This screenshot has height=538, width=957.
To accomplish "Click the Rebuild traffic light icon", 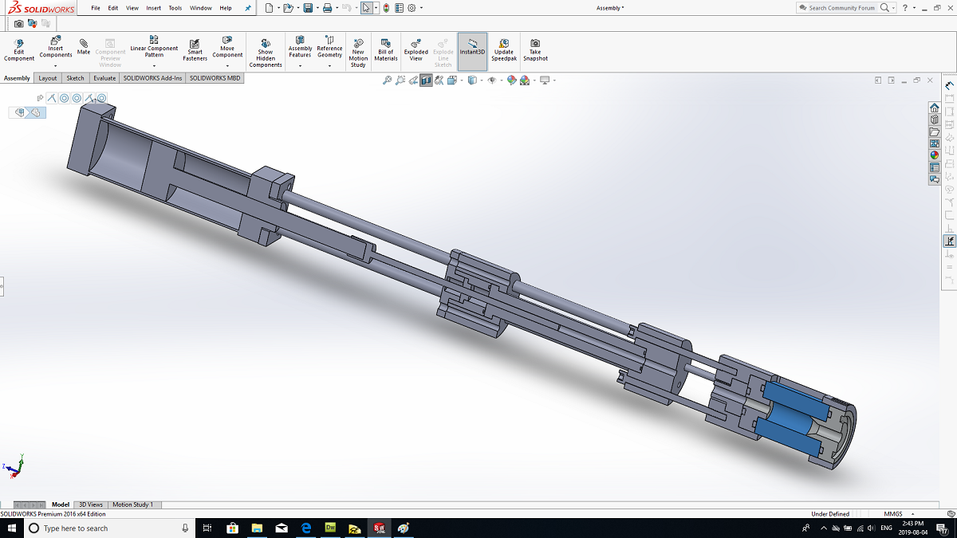I will (386, 8).
